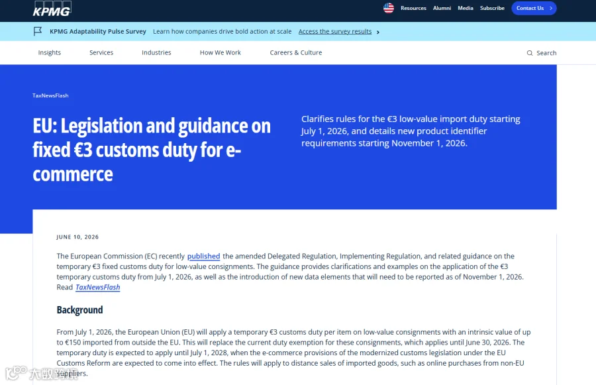Screen dimensions: 596x385
Task: Open the US flag country selector
Action: [x=389, y=8]
